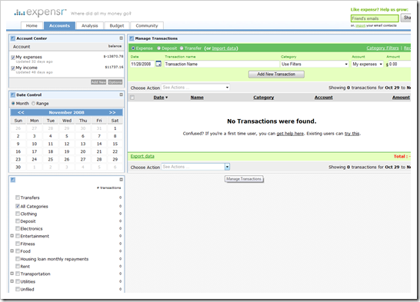Sort transactions by Date column
The width and height of the screenshot is (420, 302).
tap(160, 98)
